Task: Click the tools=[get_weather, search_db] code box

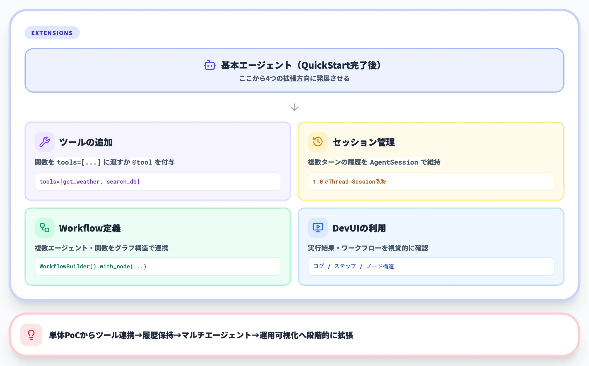Action: [x=158, y=182]
